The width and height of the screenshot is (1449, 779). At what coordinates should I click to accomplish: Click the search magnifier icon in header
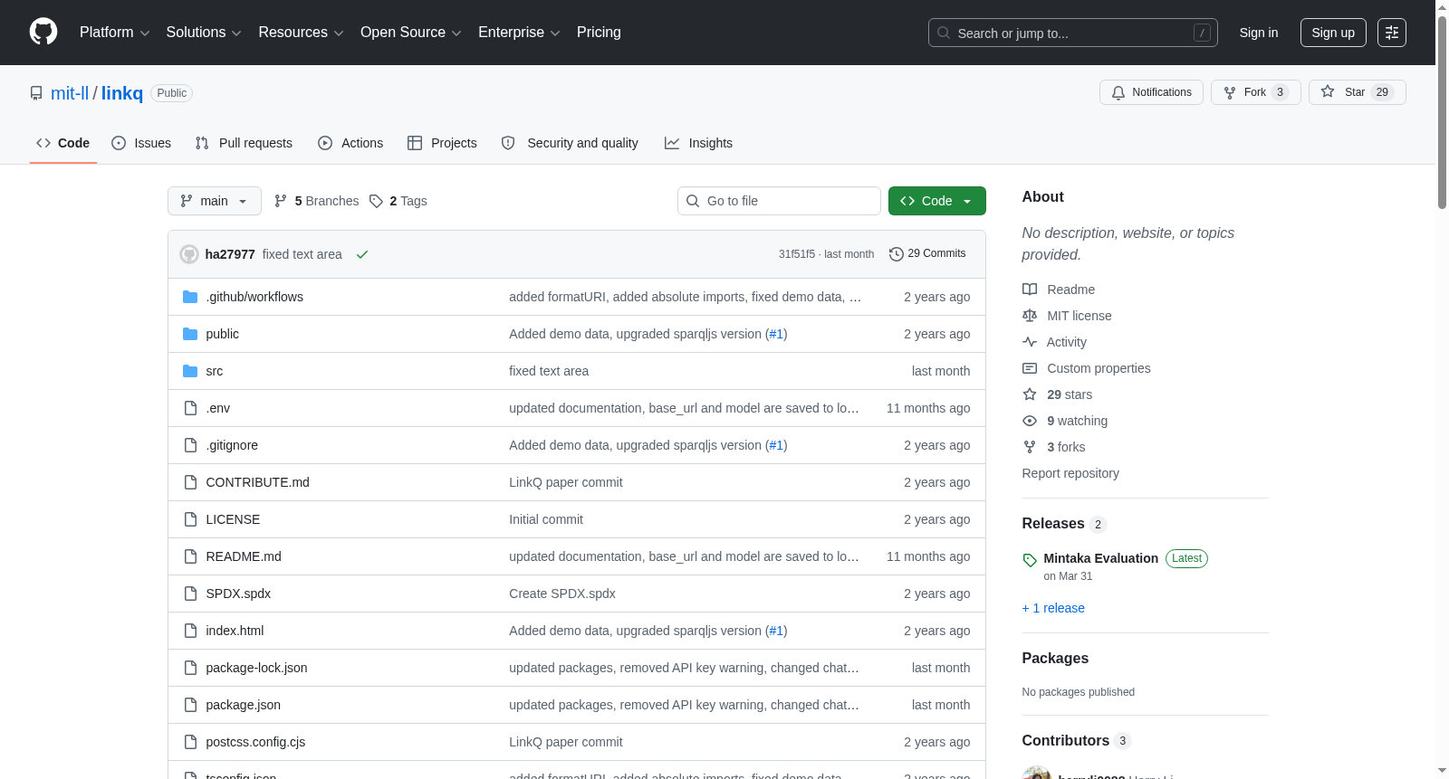pyautogui.click(x=944, y=33)
